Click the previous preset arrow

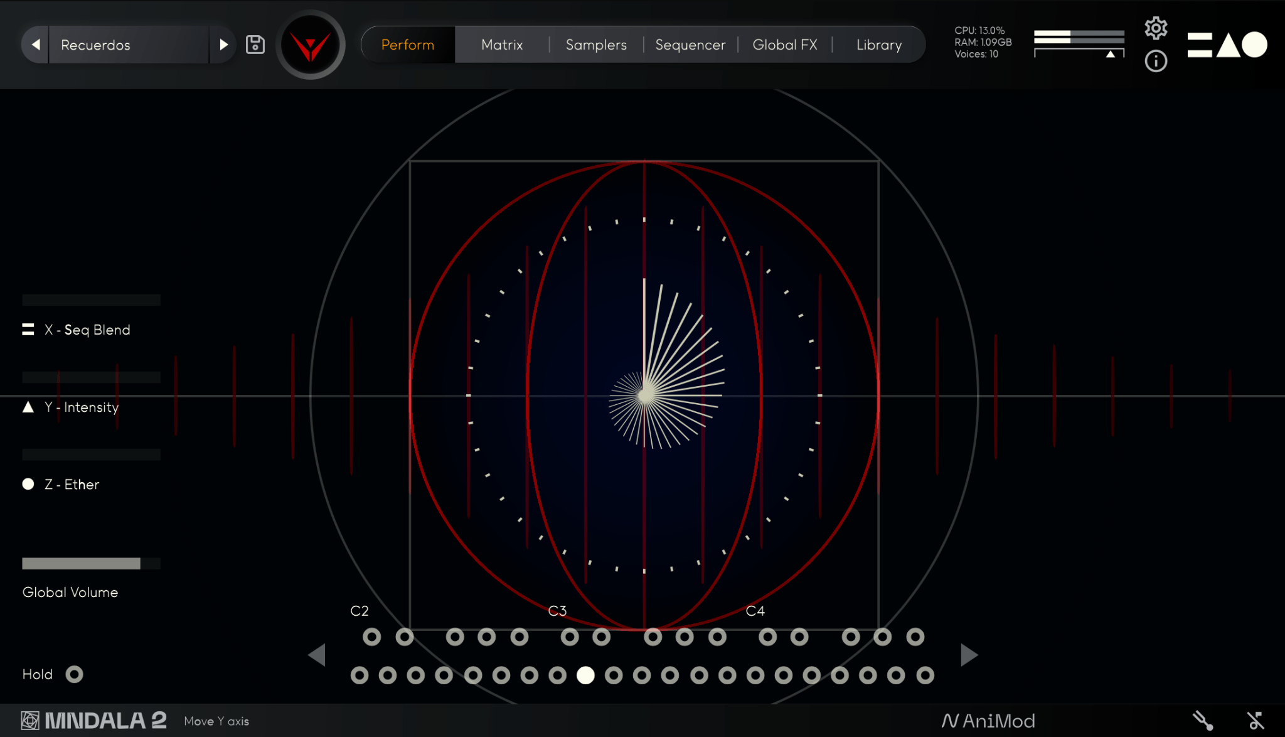36,44
